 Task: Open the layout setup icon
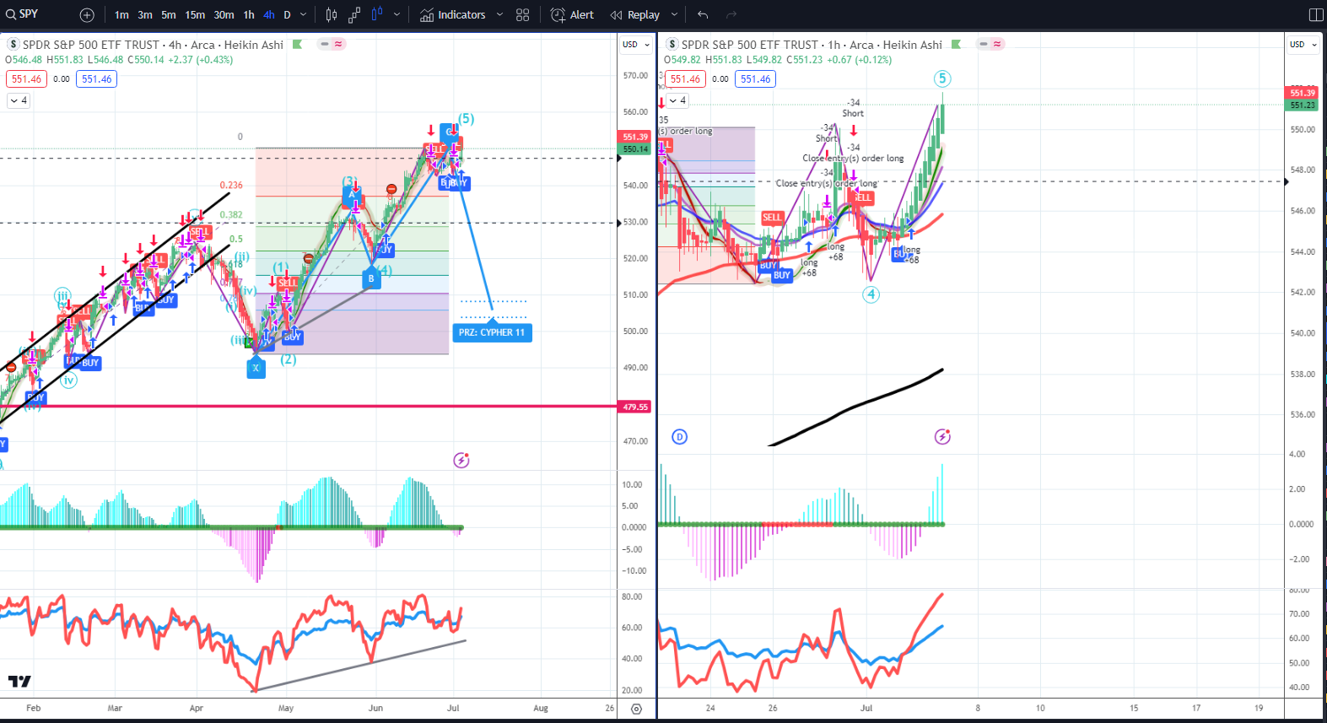pos(1316,15)
